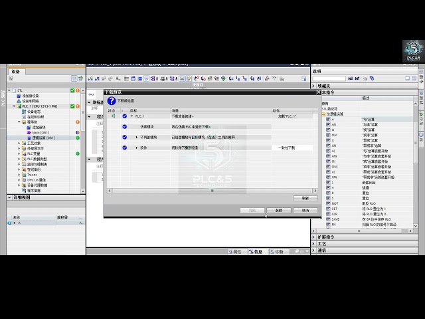Expand the 外部源文件 folder
The image size is (425, 319).
(19, 148)
